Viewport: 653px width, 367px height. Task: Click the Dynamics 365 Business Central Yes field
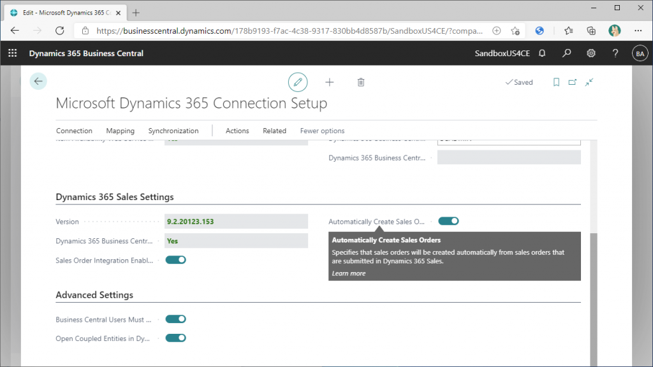click(236, 241)
